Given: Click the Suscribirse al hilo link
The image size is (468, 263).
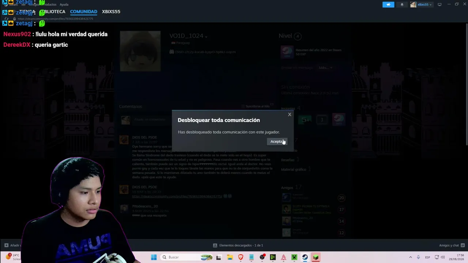Looking at the screenshot, I should click(258, 106).
